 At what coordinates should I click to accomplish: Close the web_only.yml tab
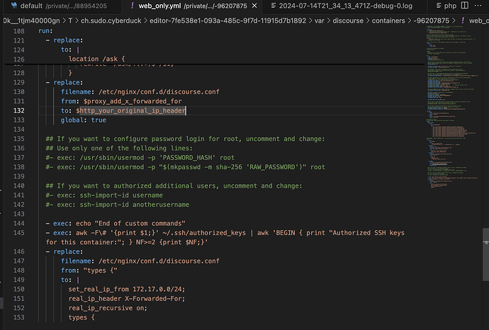point(254,6)
